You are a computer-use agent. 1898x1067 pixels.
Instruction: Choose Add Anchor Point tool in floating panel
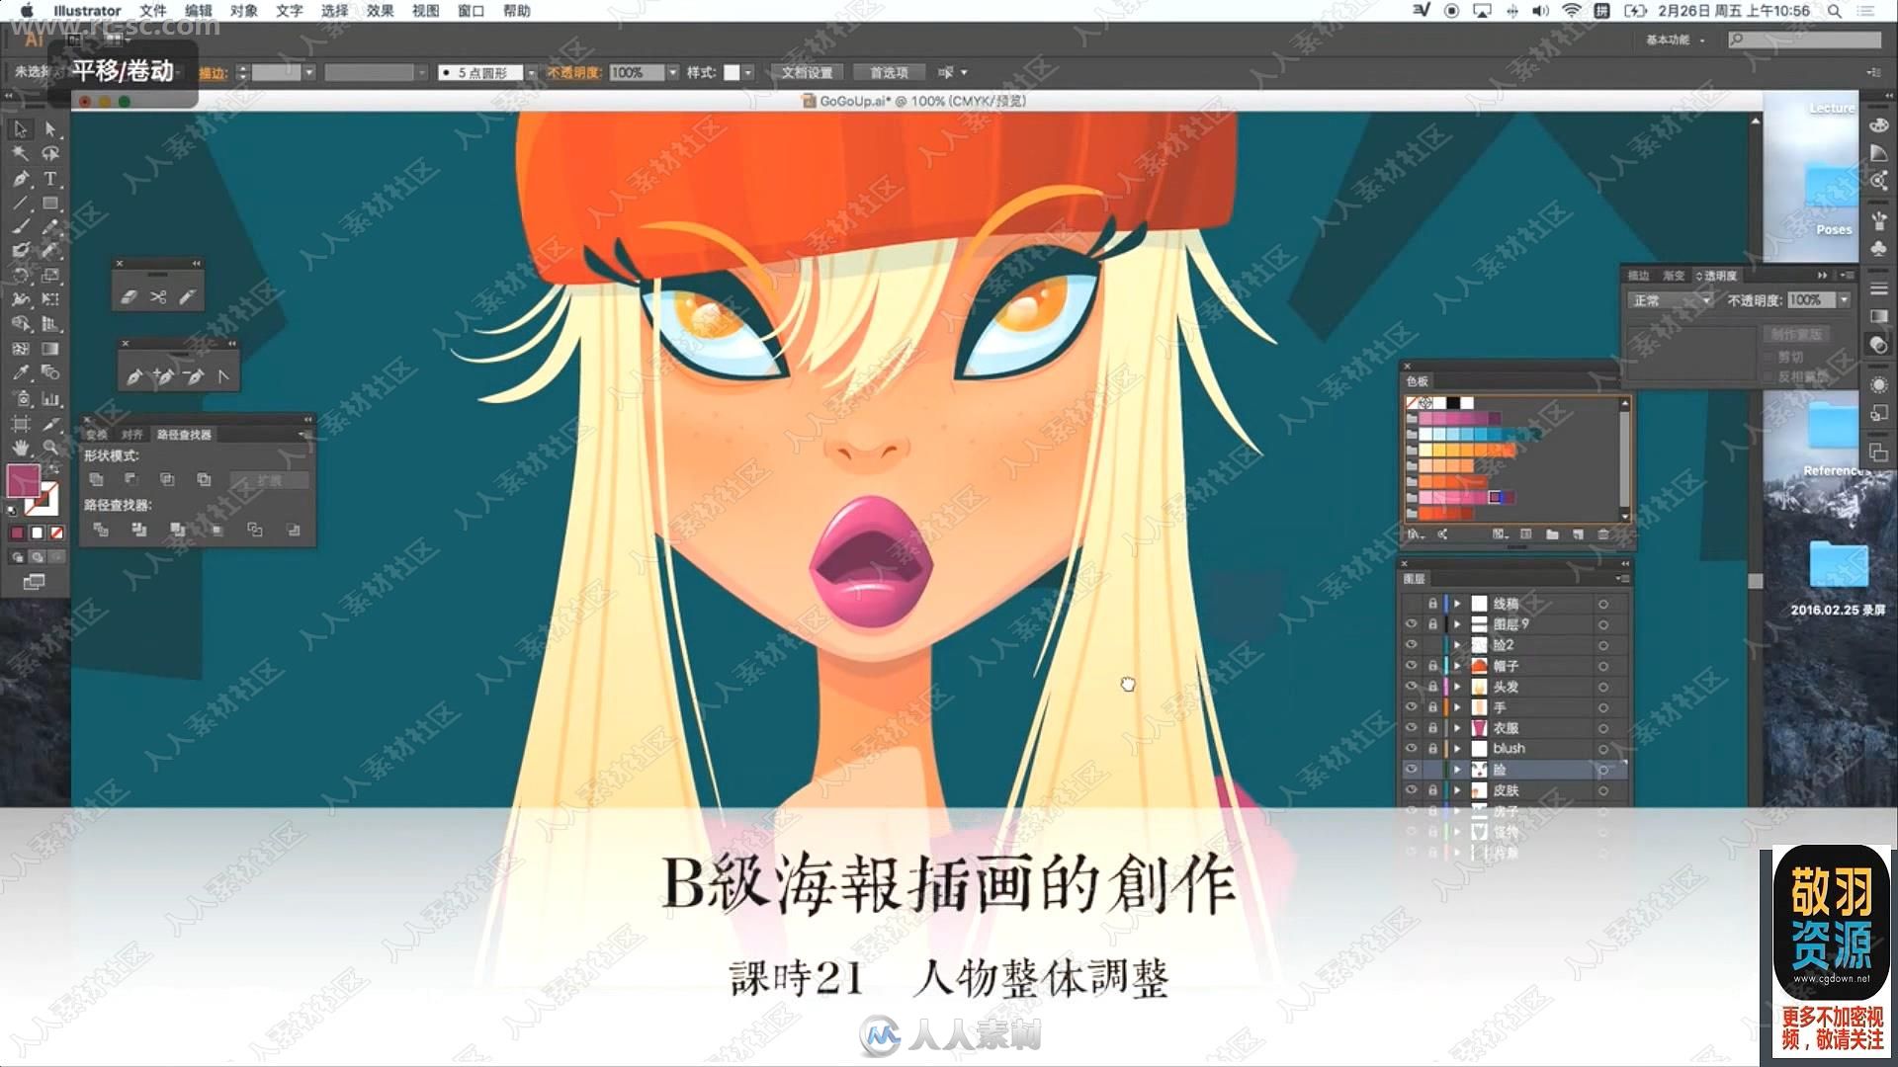tap(164, 376)
